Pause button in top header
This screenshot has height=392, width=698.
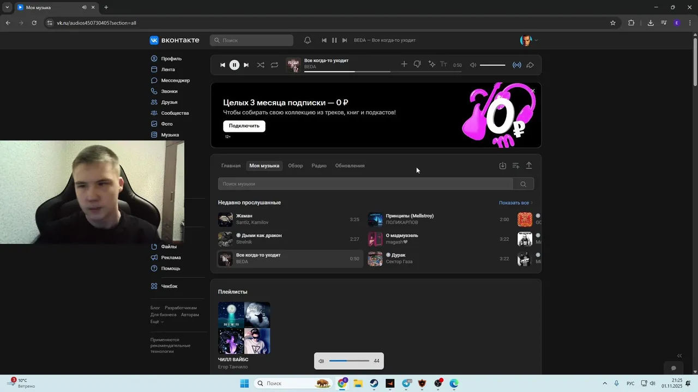334,40
